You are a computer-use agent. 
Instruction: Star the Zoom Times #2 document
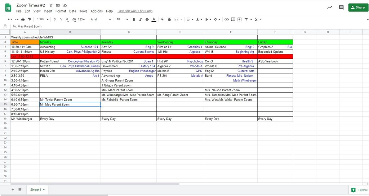(51, 5)
